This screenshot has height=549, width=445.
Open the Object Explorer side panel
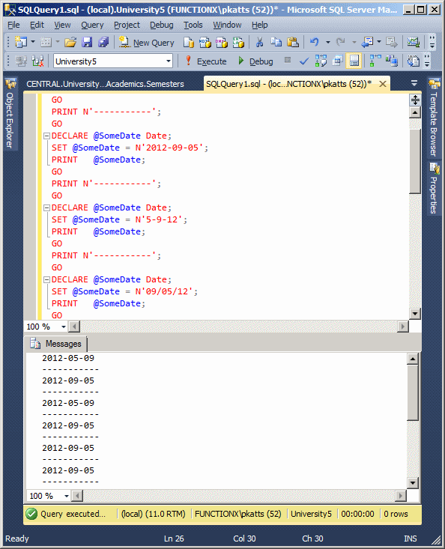pyautogui.click(x=10, y=114)
